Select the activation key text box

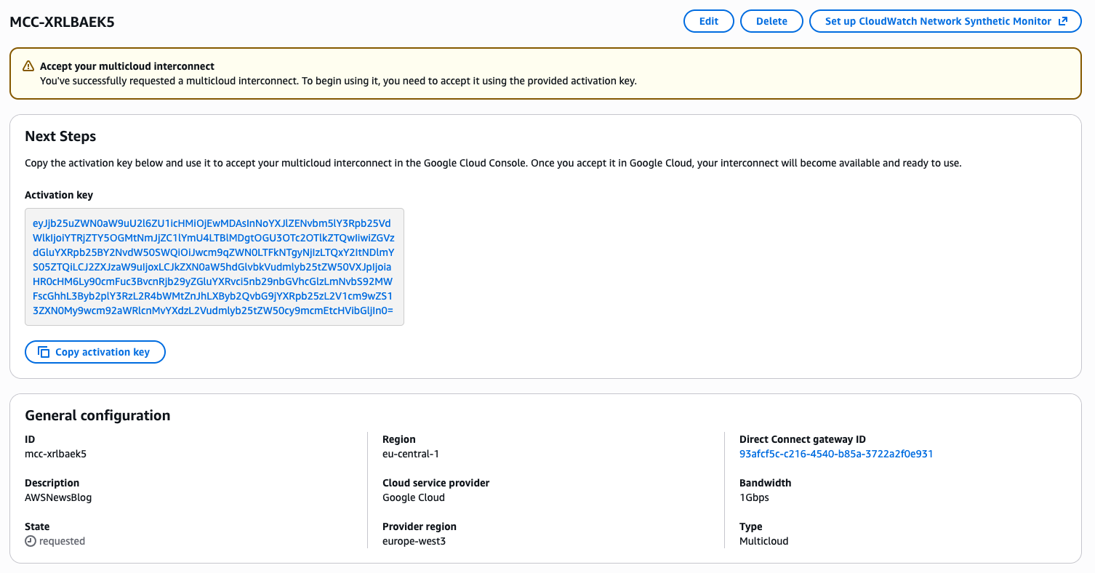tap(214, 267)
